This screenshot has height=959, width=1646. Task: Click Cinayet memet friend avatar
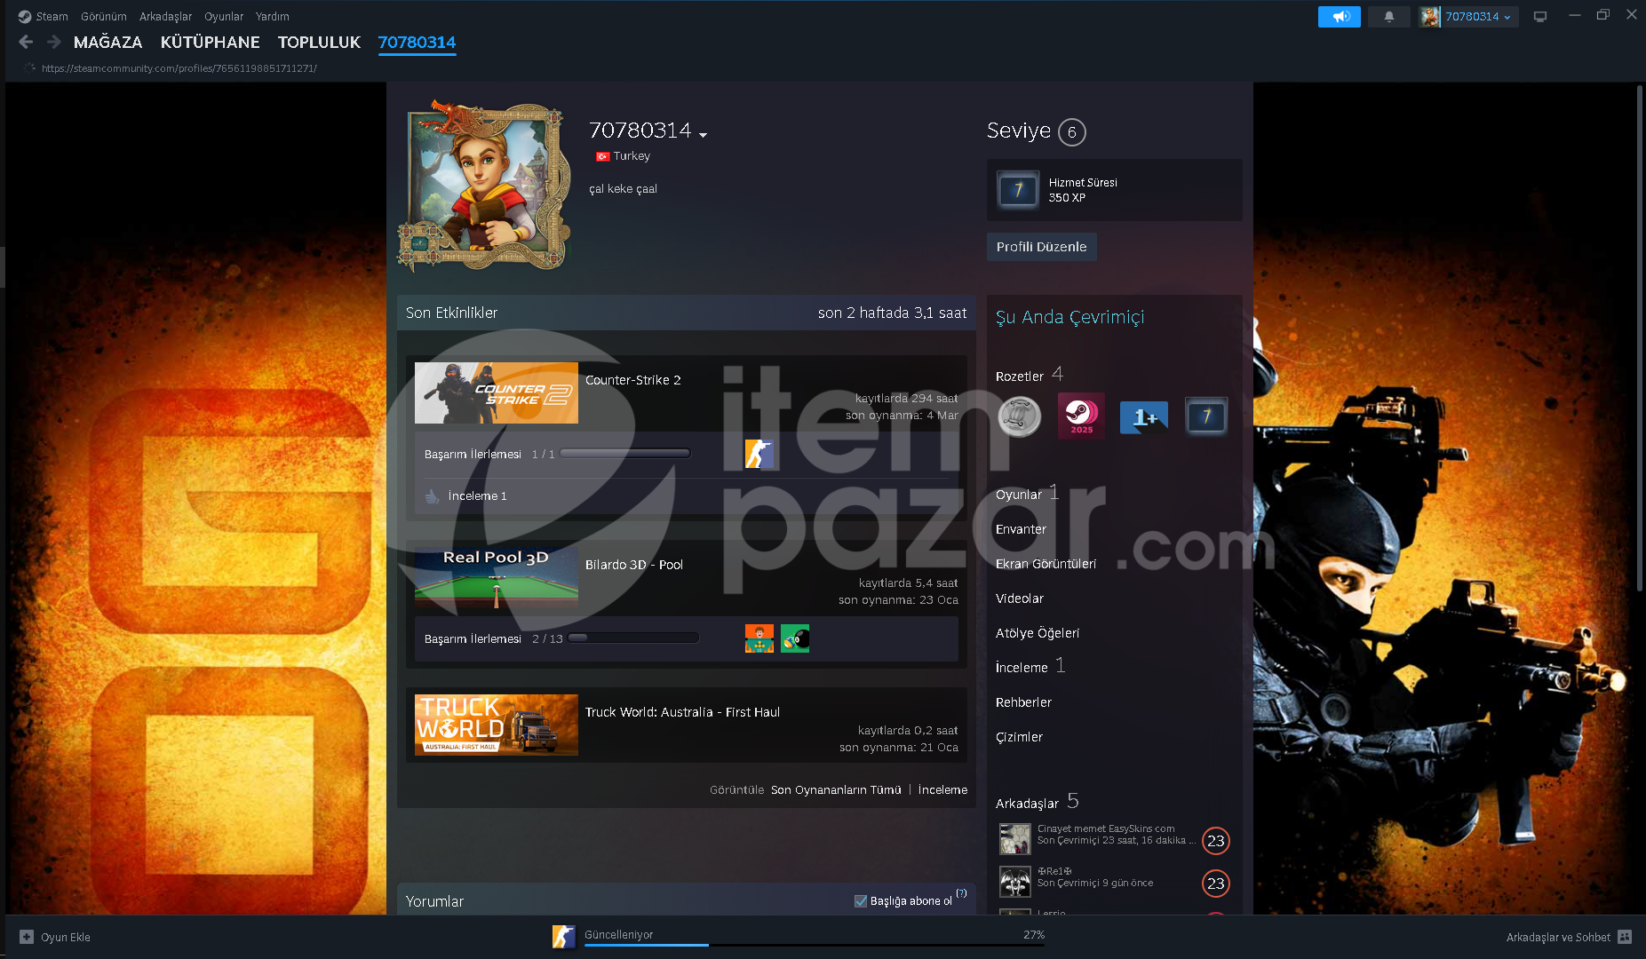[x=1015, y=839]
